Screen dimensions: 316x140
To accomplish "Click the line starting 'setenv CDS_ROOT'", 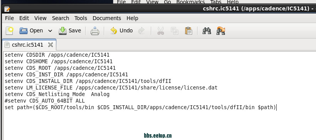I will pyautogui.click(x=60, y=68).
